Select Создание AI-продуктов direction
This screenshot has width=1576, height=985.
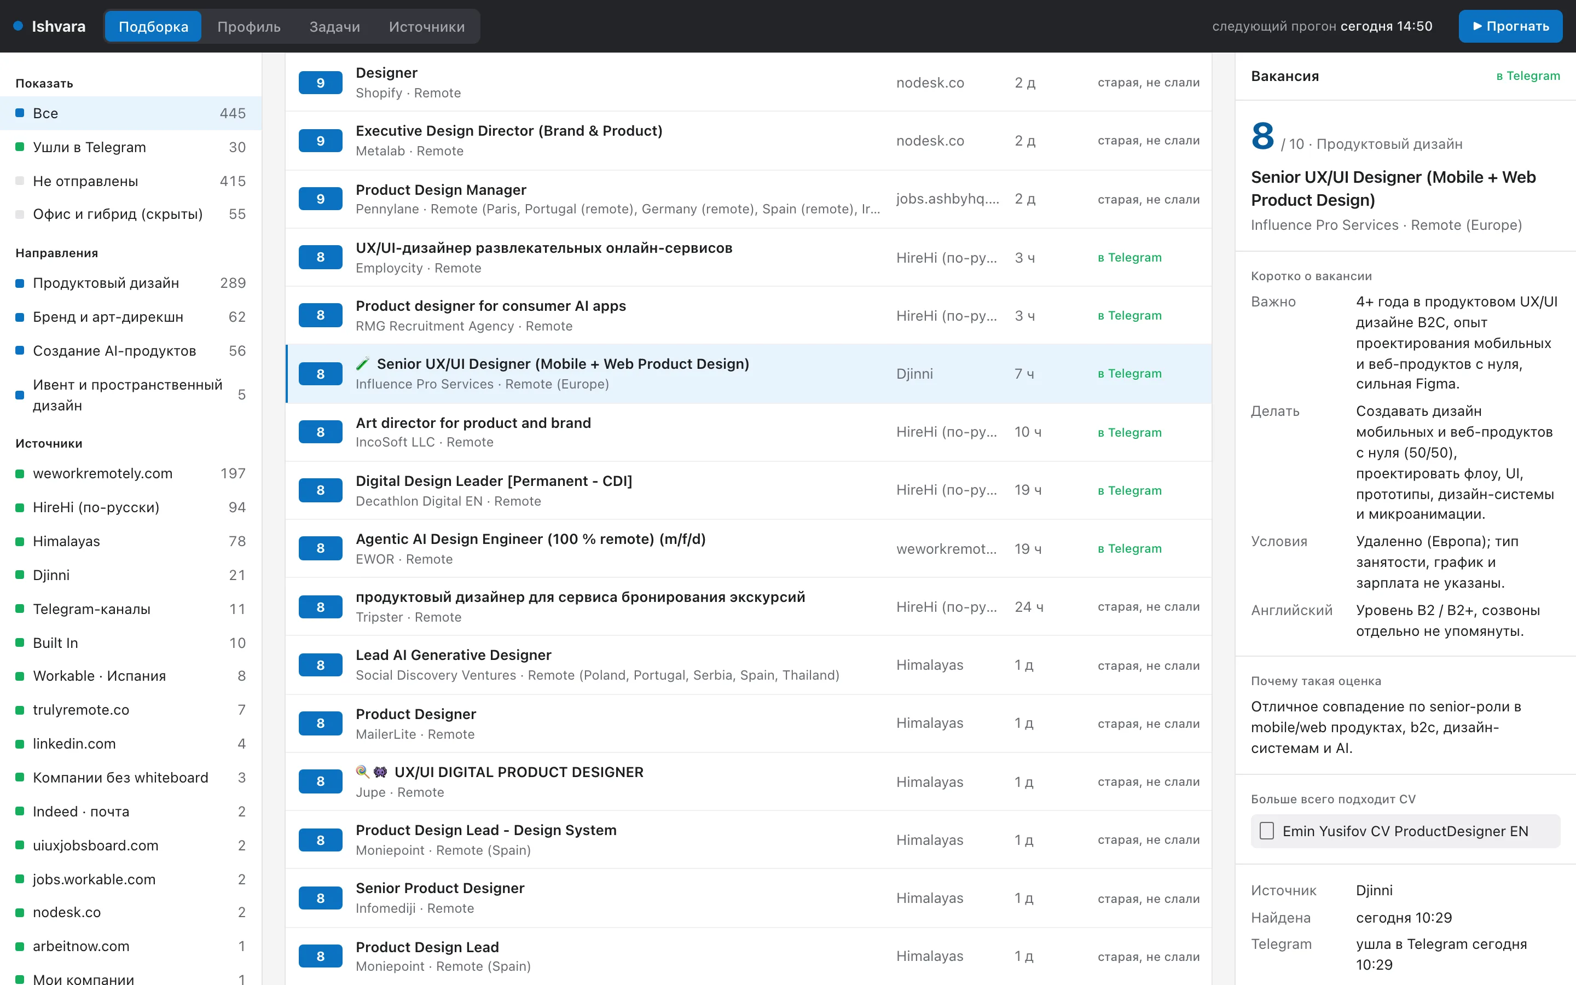click(x=130, y=350)
